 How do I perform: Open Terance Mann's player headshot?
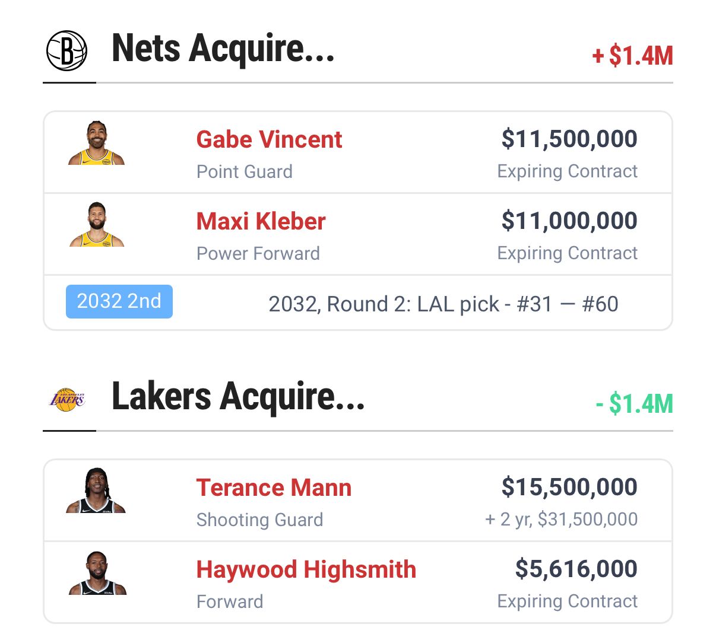(96, 491)
